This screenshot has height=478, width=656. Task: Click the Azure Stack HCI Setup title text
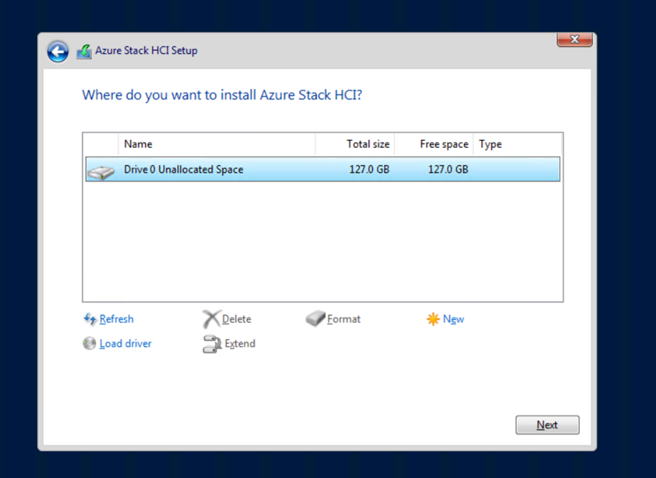pyautogui.click(x=147, y=50)
